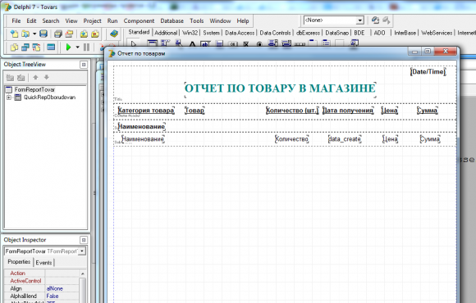Click the View Form toolbar icon
Image resolution: width=476 pixels, height=303 pixels.
25,47
